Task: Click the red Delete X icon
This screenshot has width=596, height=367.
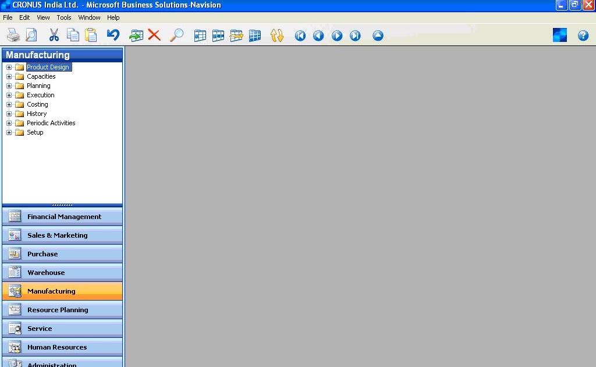Action: click(x=154, y=36)
